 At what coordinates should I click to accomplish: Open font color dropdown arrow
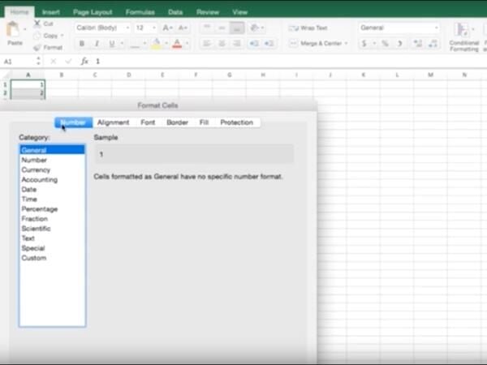click(x=187, y=43)
